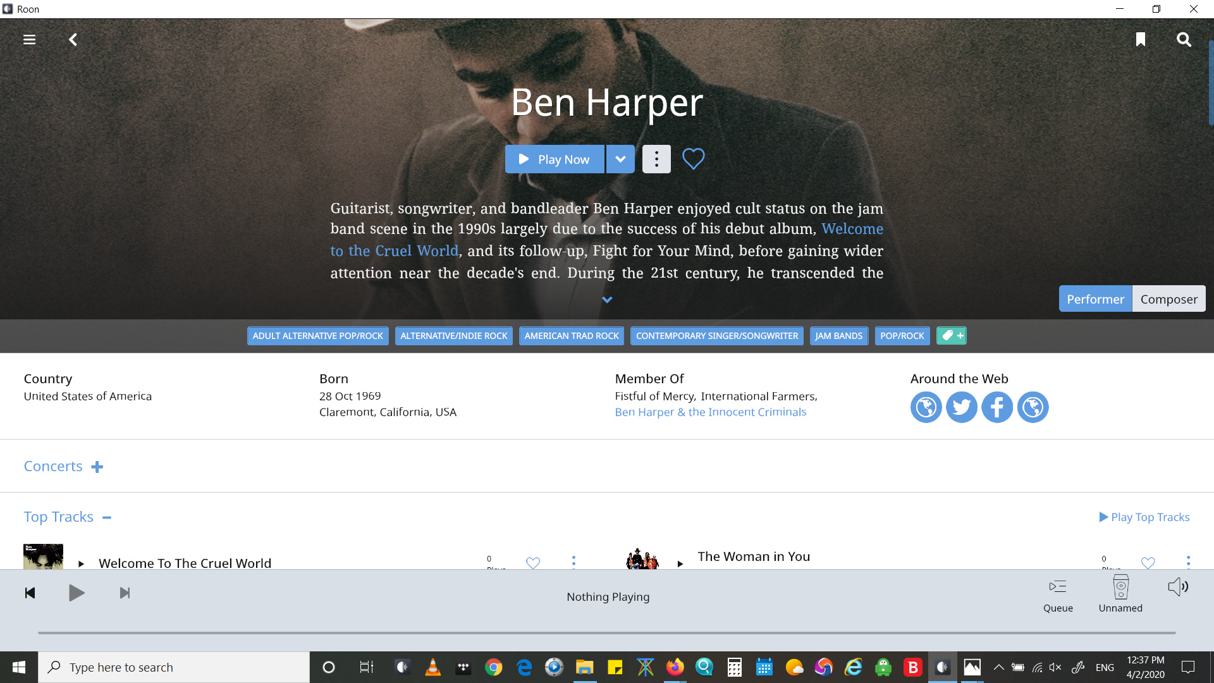Select Adult Alternative Pop/Rock genre tag
Screen dimensions: 1214x683
(317, 336)
